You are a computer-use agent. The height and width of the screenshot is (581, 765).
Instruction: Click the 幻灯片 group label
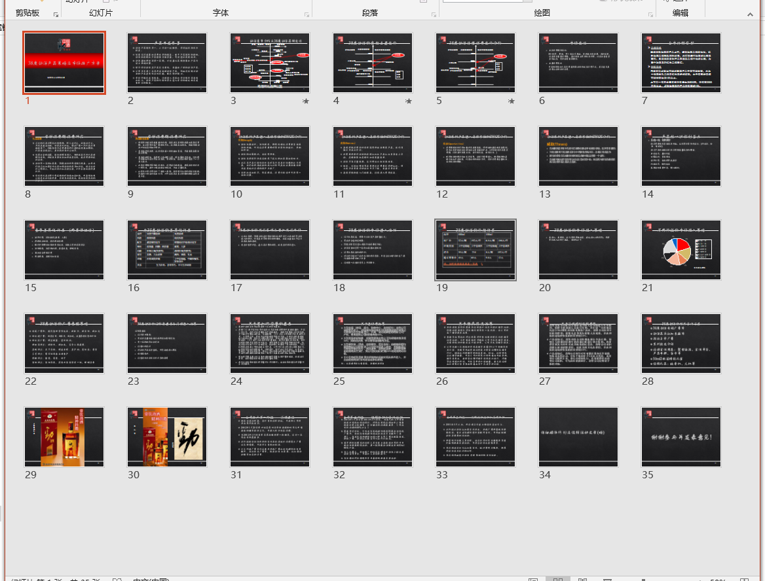101,13
